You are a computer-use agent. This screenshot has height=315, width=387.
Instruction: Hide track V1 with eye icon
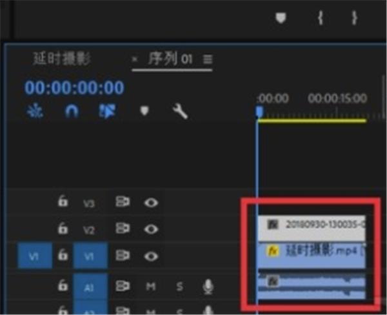151,256
